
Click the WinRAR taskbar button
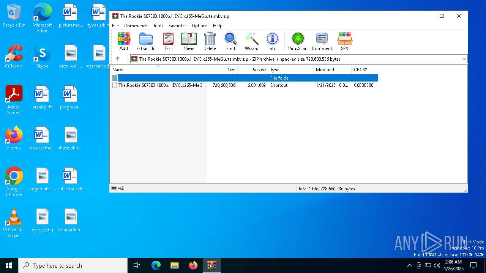click(x=211, y=265)
